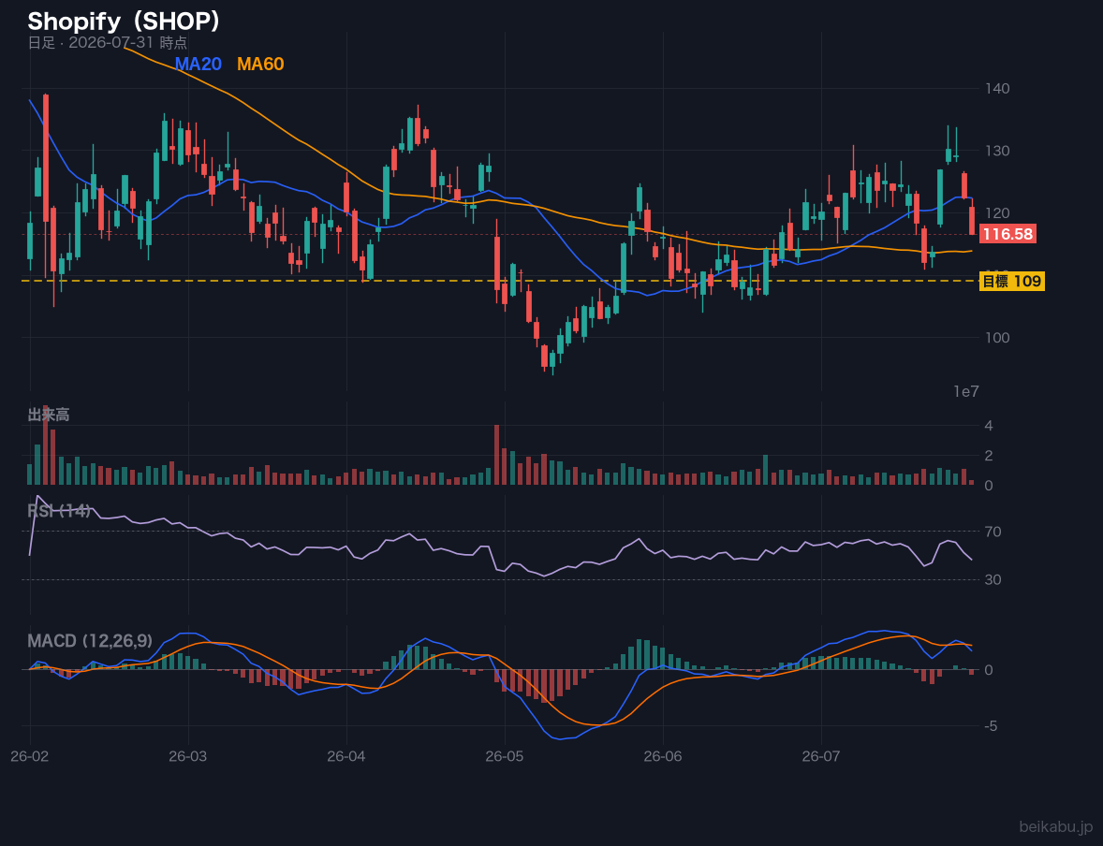Click the RSI (14) panel label
The height and width of the screenshot is (846, 1103).
pyautogui.click(x=59, y=511)
